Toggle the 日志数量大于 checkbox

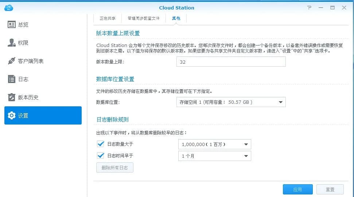pos(101,144)
